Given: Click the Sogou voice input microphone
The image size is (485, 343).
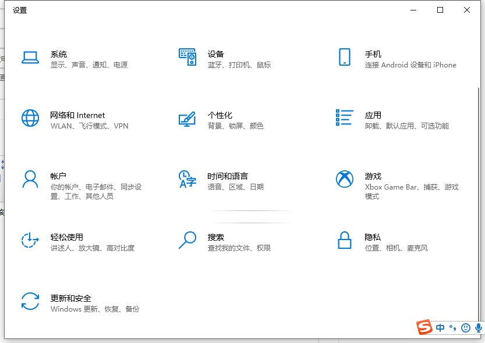Looking at the screenshot, I should 477,328.
